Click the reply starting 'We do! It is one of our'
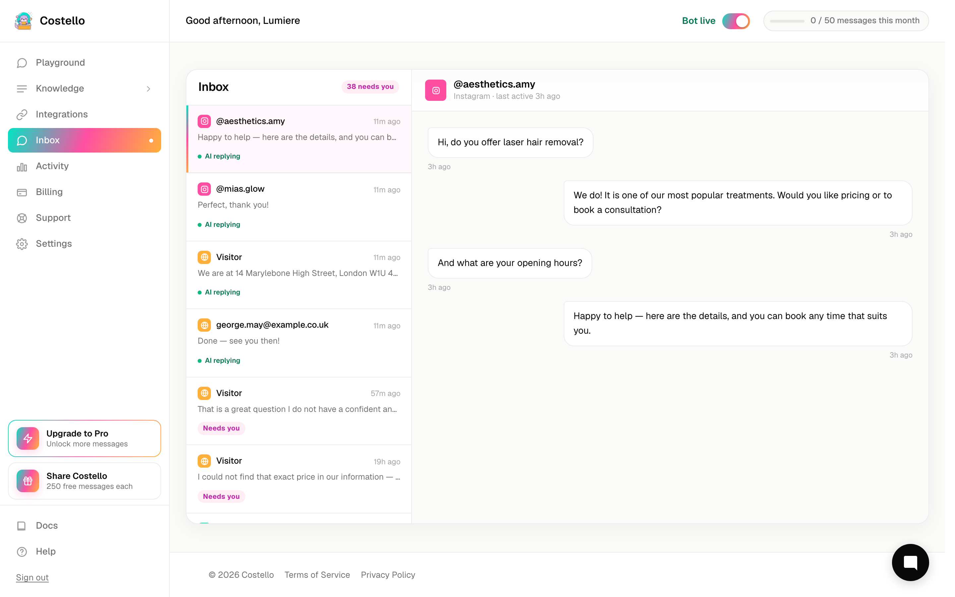Viewport: 955px width, 597px height. [737, 203]
